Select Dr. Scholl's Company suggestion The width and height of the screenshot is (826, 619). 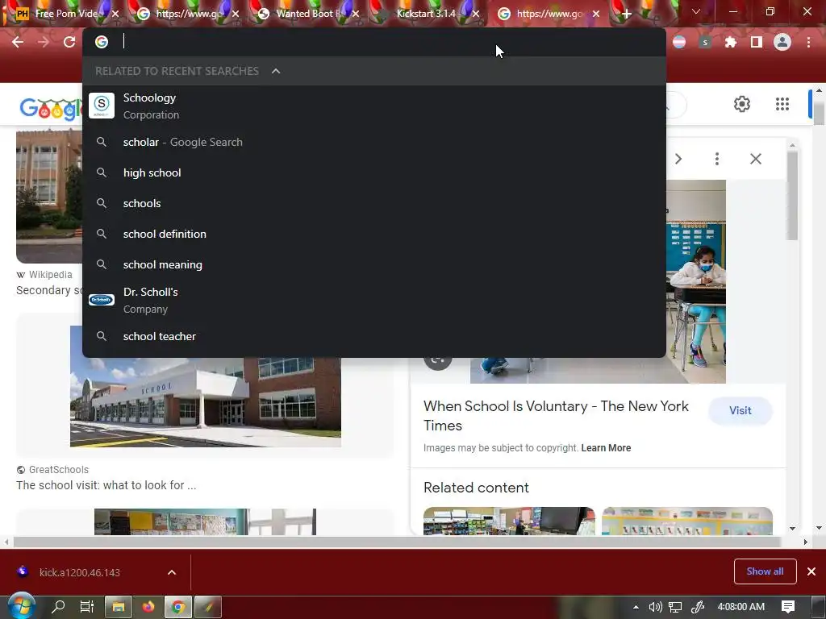coord(374,300)
